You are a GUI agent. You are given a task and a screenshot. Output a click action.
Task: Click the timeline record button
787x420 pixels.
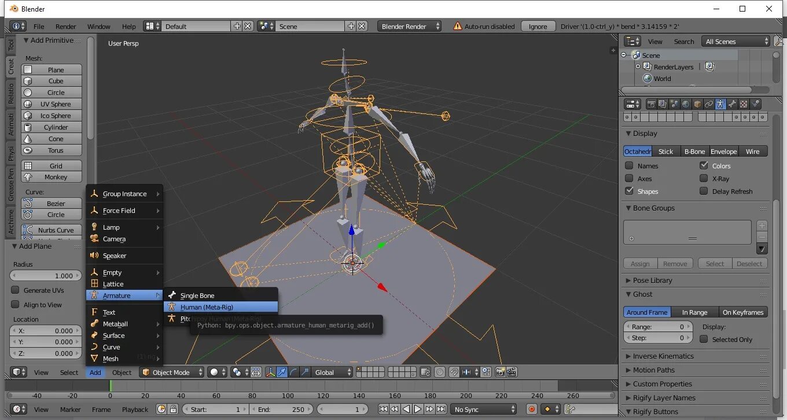pyautogui.click(x=532, y=410)
